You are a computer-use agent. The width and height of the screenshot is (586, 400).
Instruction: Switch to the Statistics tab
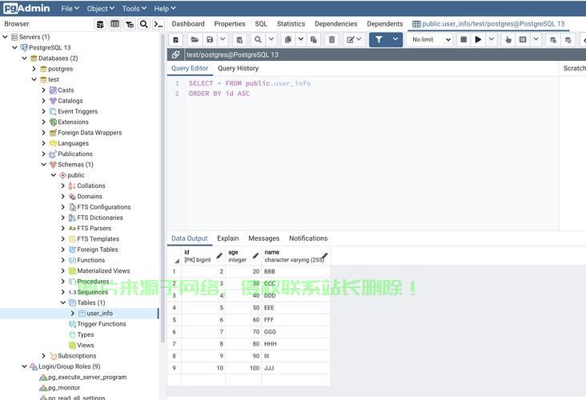291,24
